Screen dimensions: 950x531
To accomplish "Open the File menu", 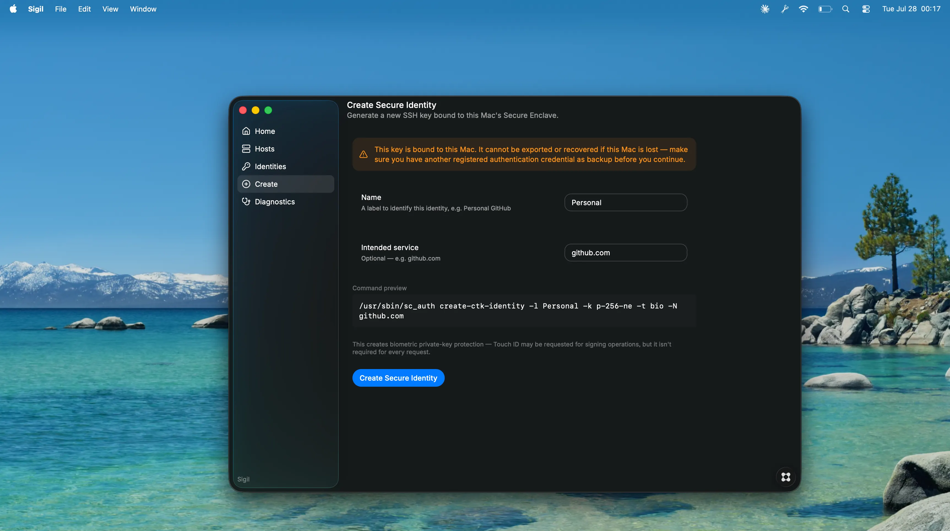I will pyautogui.click(x=61, y=9).
